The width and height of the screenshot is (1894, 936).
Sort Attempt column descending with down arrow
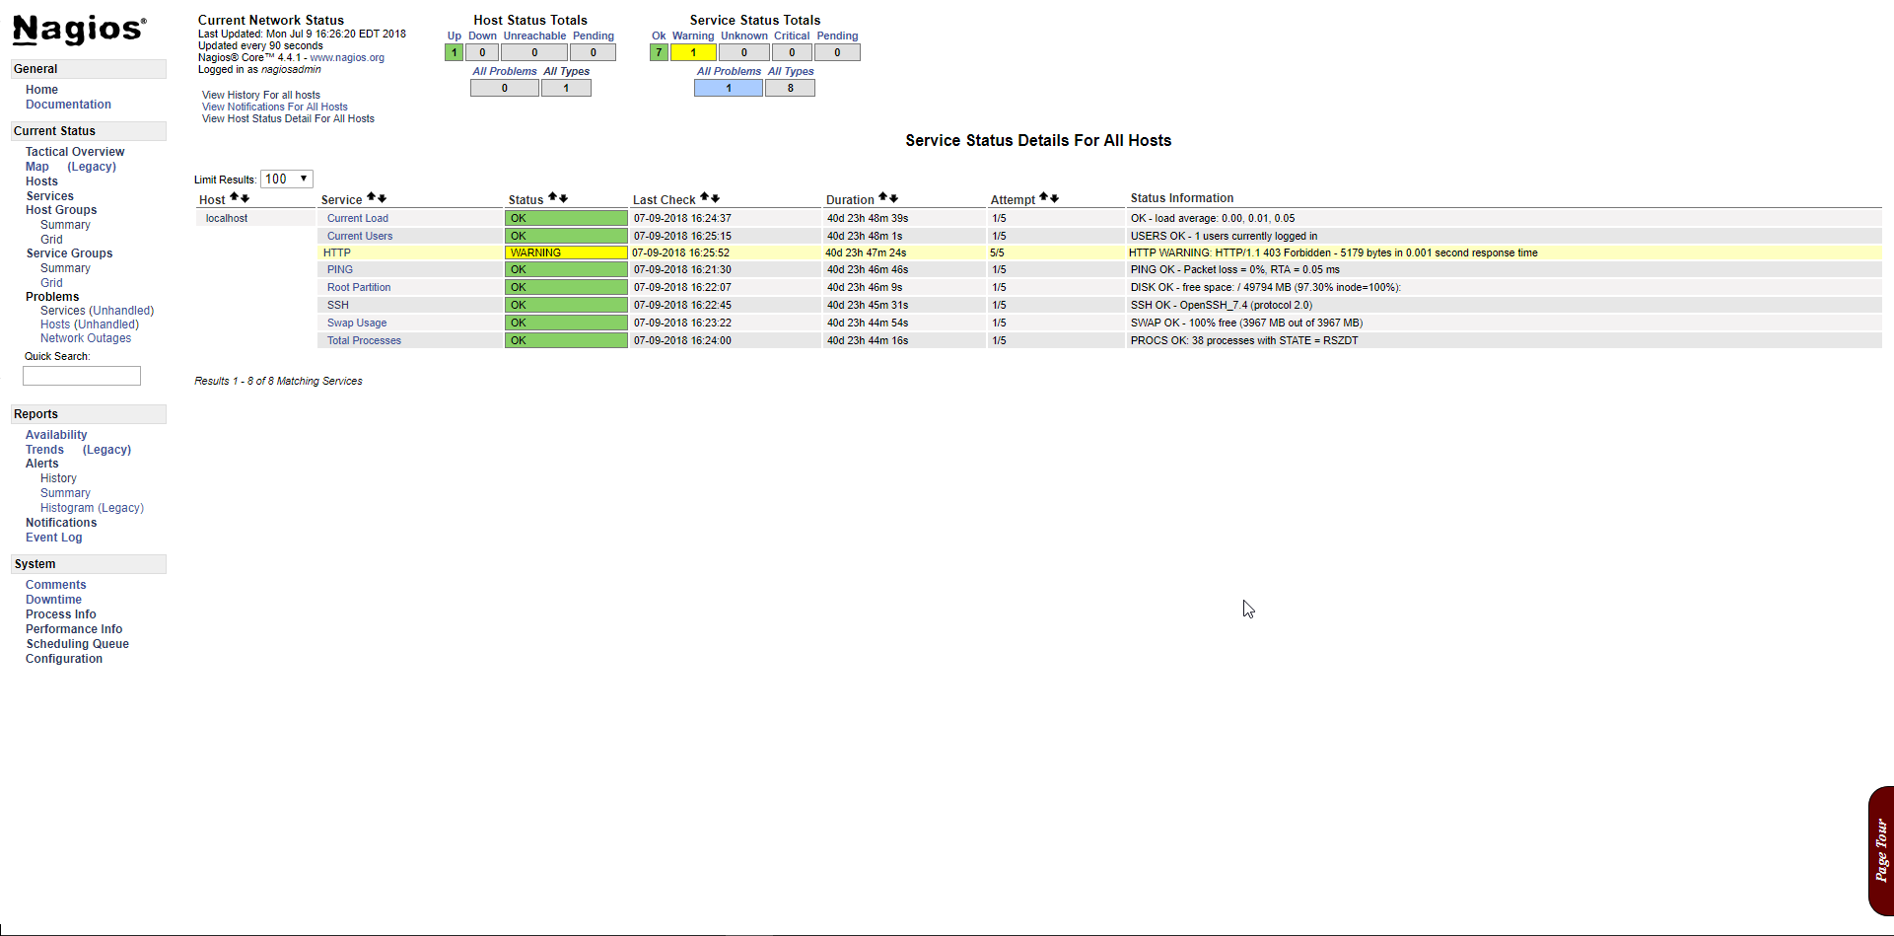pyautogui.click(x=1054, y=198)
